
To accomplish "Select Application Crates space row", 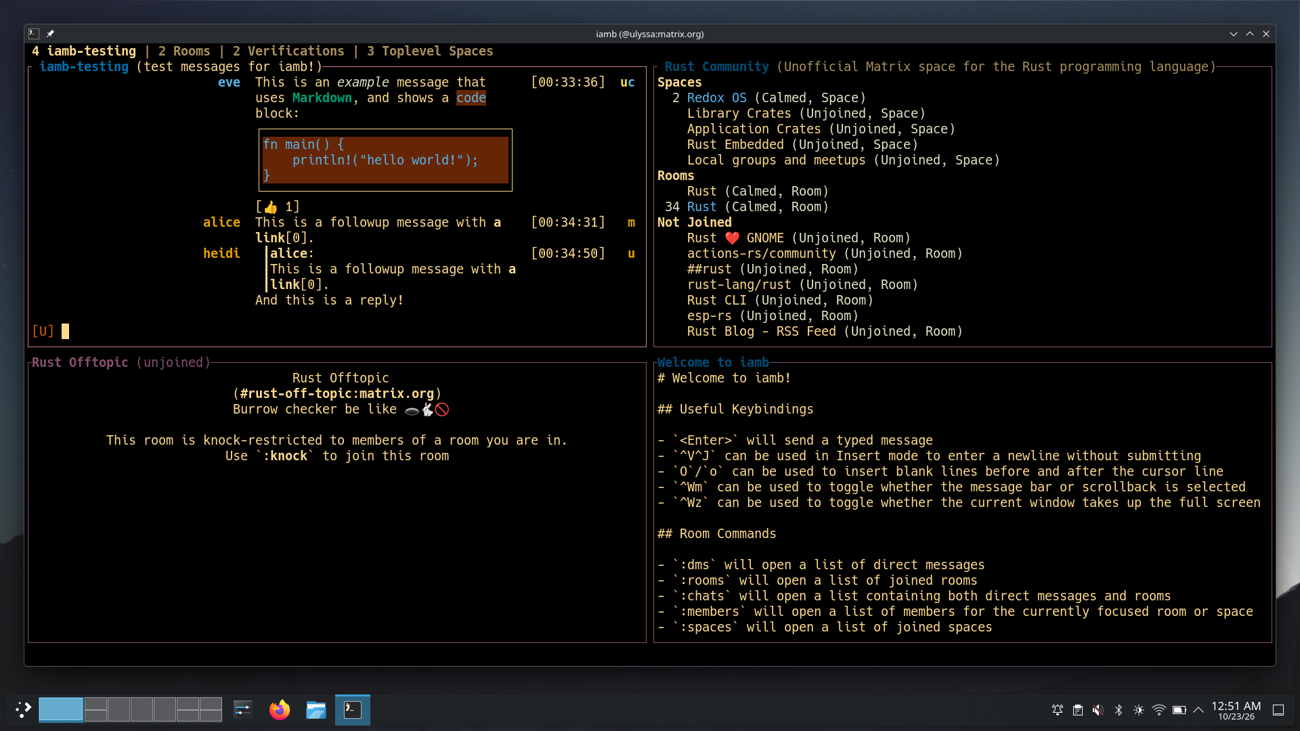I will tap(821, 129).
